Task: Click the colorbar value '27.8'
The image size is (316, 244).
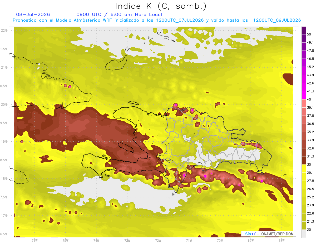Action: 310,181
